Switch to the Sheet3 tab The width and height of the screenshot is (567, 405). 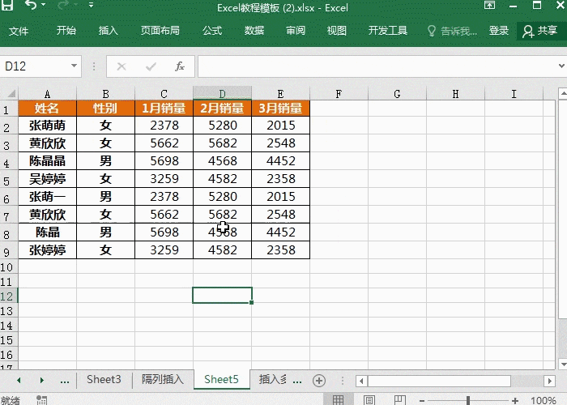click(x=104, y=379)
